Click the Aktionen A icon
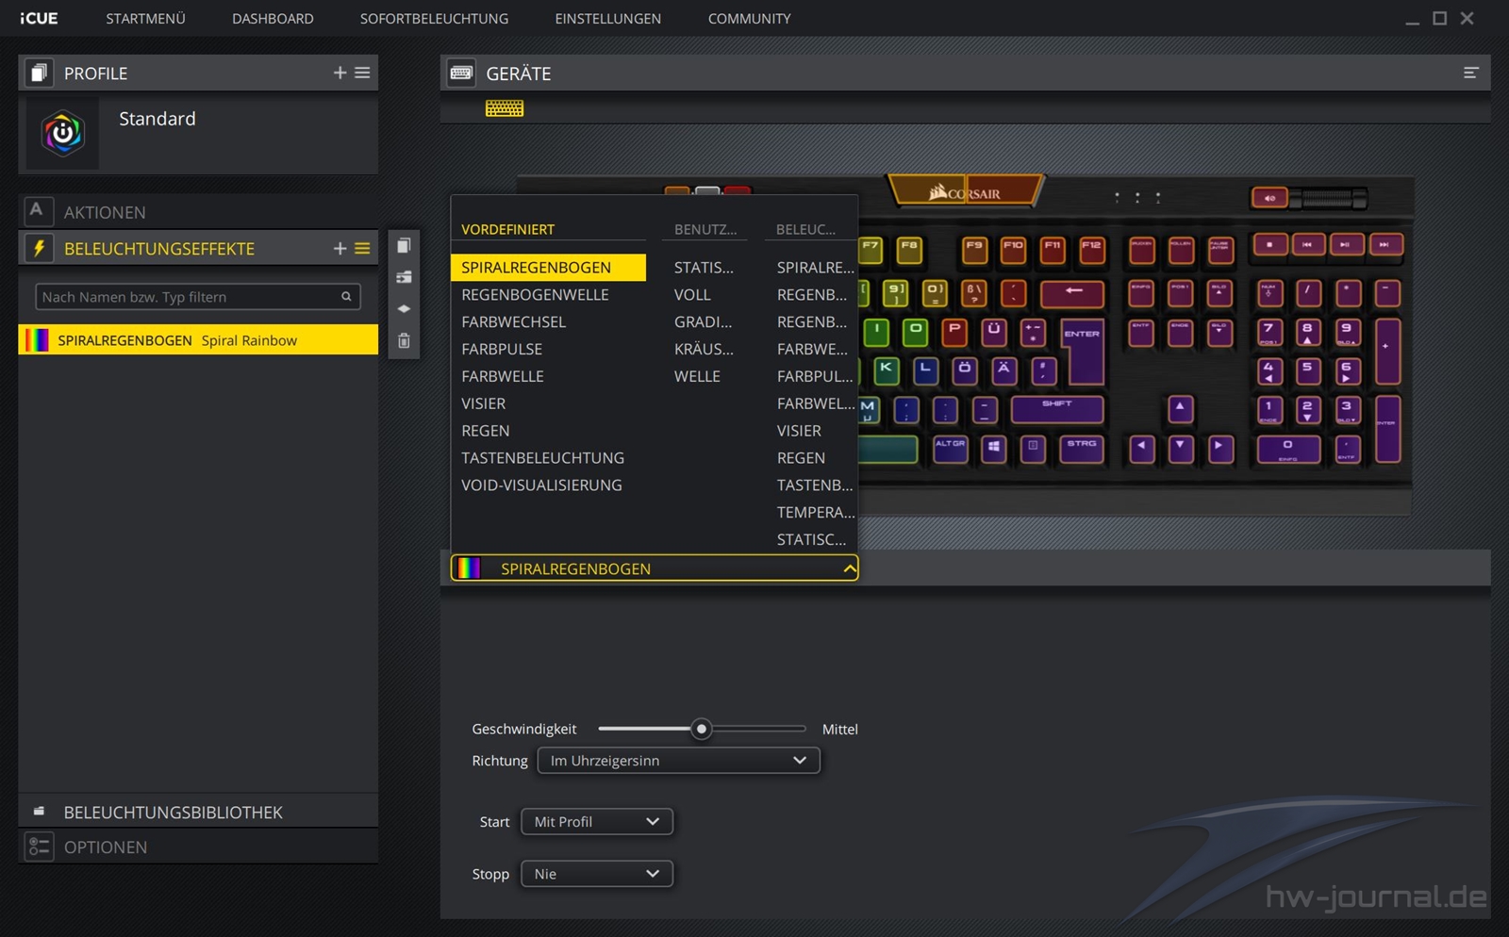Viewport: 1509px width, 937px height. 37,211
